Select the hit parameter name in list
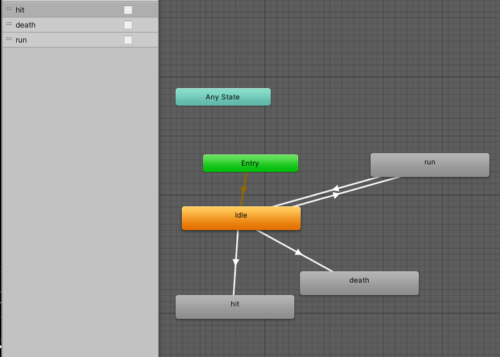Screen dimensions: 500x357 click(x=21, y=10)
